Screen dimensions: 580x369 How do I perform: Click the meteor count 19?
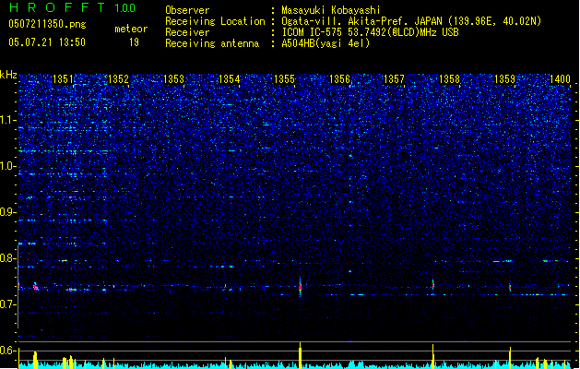(x=134, y=42)
